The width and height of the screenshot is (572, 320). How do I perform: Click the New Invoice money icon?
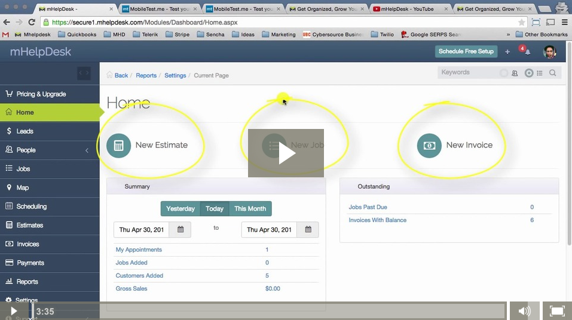pyautogui.click(x=429, y=146)
